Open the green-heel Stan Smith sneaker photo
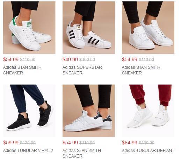This screenshot has width=181, height=160. pos(29,28)
